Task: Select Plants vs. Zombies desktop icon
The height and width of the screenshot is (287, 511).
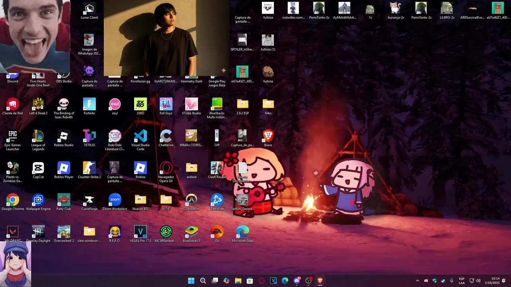Action: 13,172
